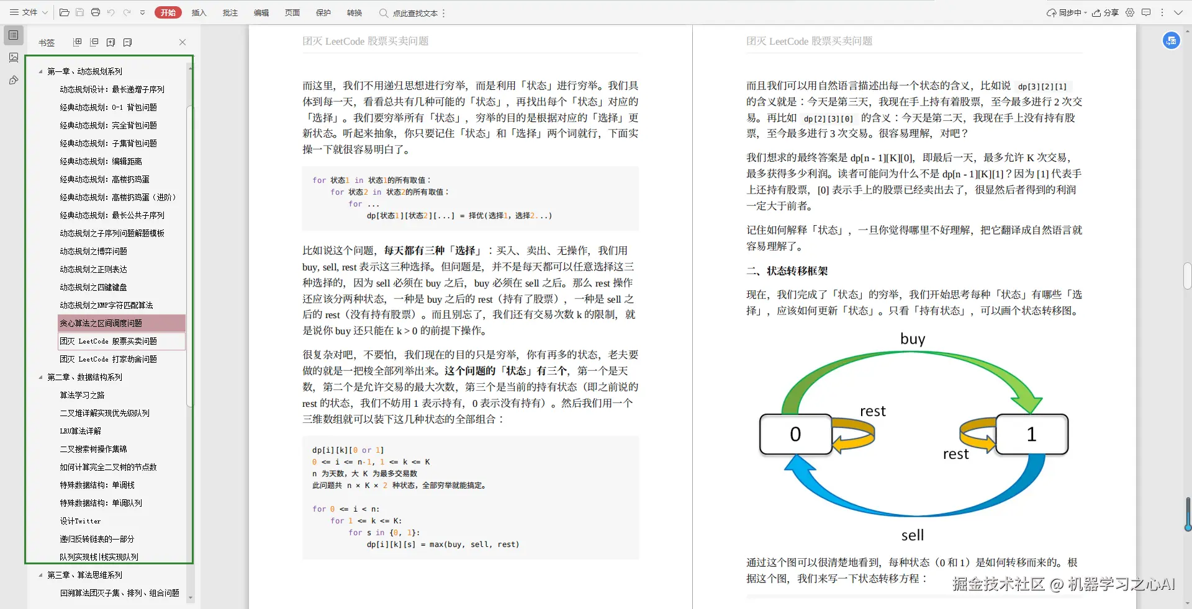The image size is (1192, 609).
Task: Close the 书签 bookmarks panel
Action: pyautogui.click(x=183, y=42)
